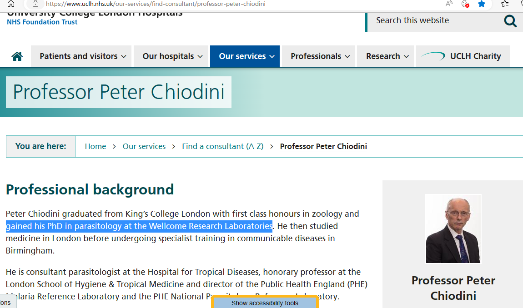The height and width of the screenshot is (308, 523).
Task: Click the Home breadcrumb link
Action: tap(96, 146)
